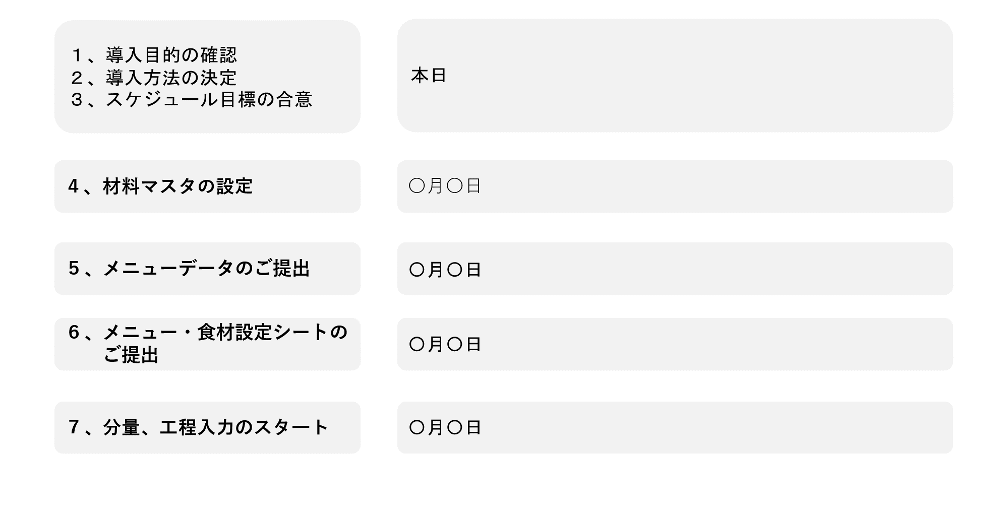Viewport: 1008px width, 514px height.
Task: Click the day circle in the 食材設定シート row
Action: [x=455, y=345]
